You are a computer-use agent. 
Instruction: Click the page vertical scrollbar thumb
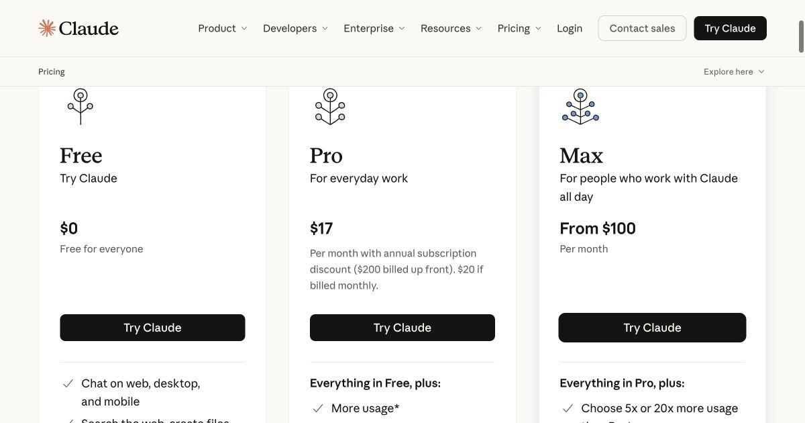[x=801, y=36]
